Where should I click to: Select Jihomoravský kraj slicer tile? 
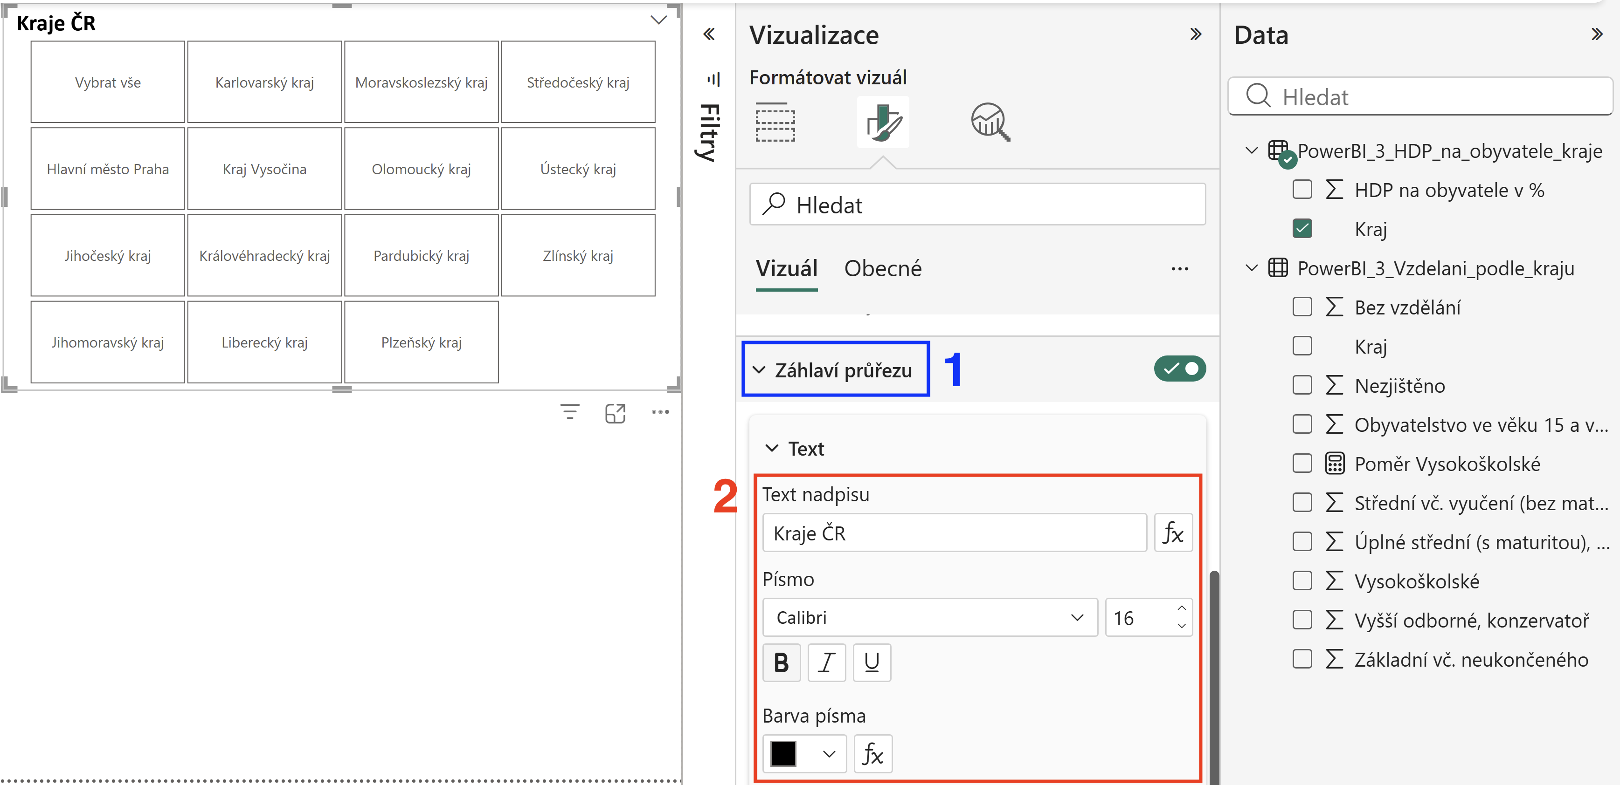108,342
